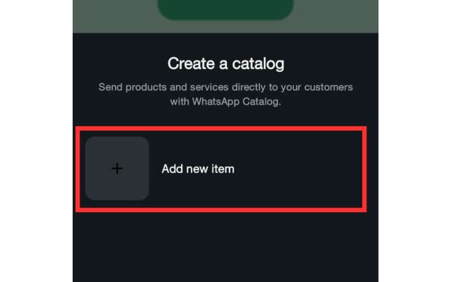Viewport: 451px width, 282px height.
Task: Click the word "item" in Add new item
Action: click(x=223, y=169)
